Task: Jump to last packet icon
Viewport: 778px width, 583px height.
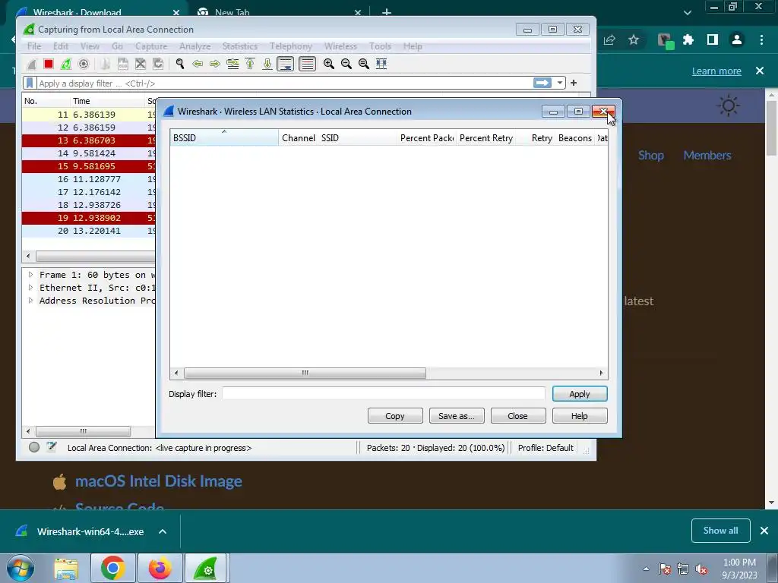Action: 267,64
